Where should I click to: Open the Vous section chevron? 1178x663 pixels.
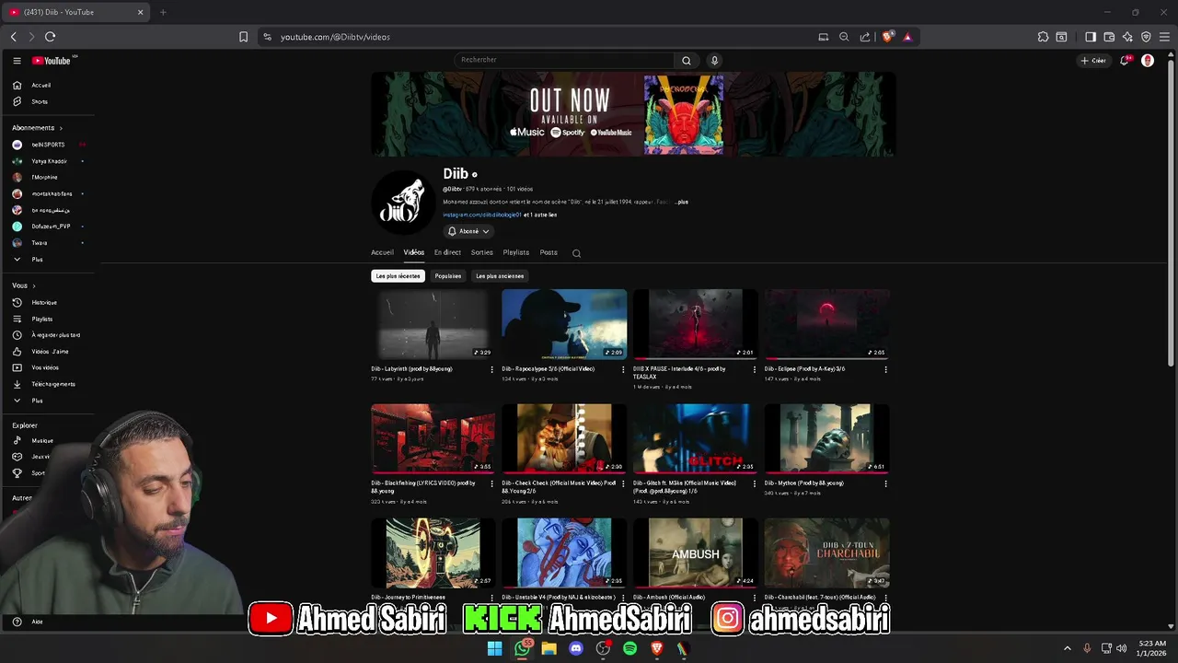(33, 285)
